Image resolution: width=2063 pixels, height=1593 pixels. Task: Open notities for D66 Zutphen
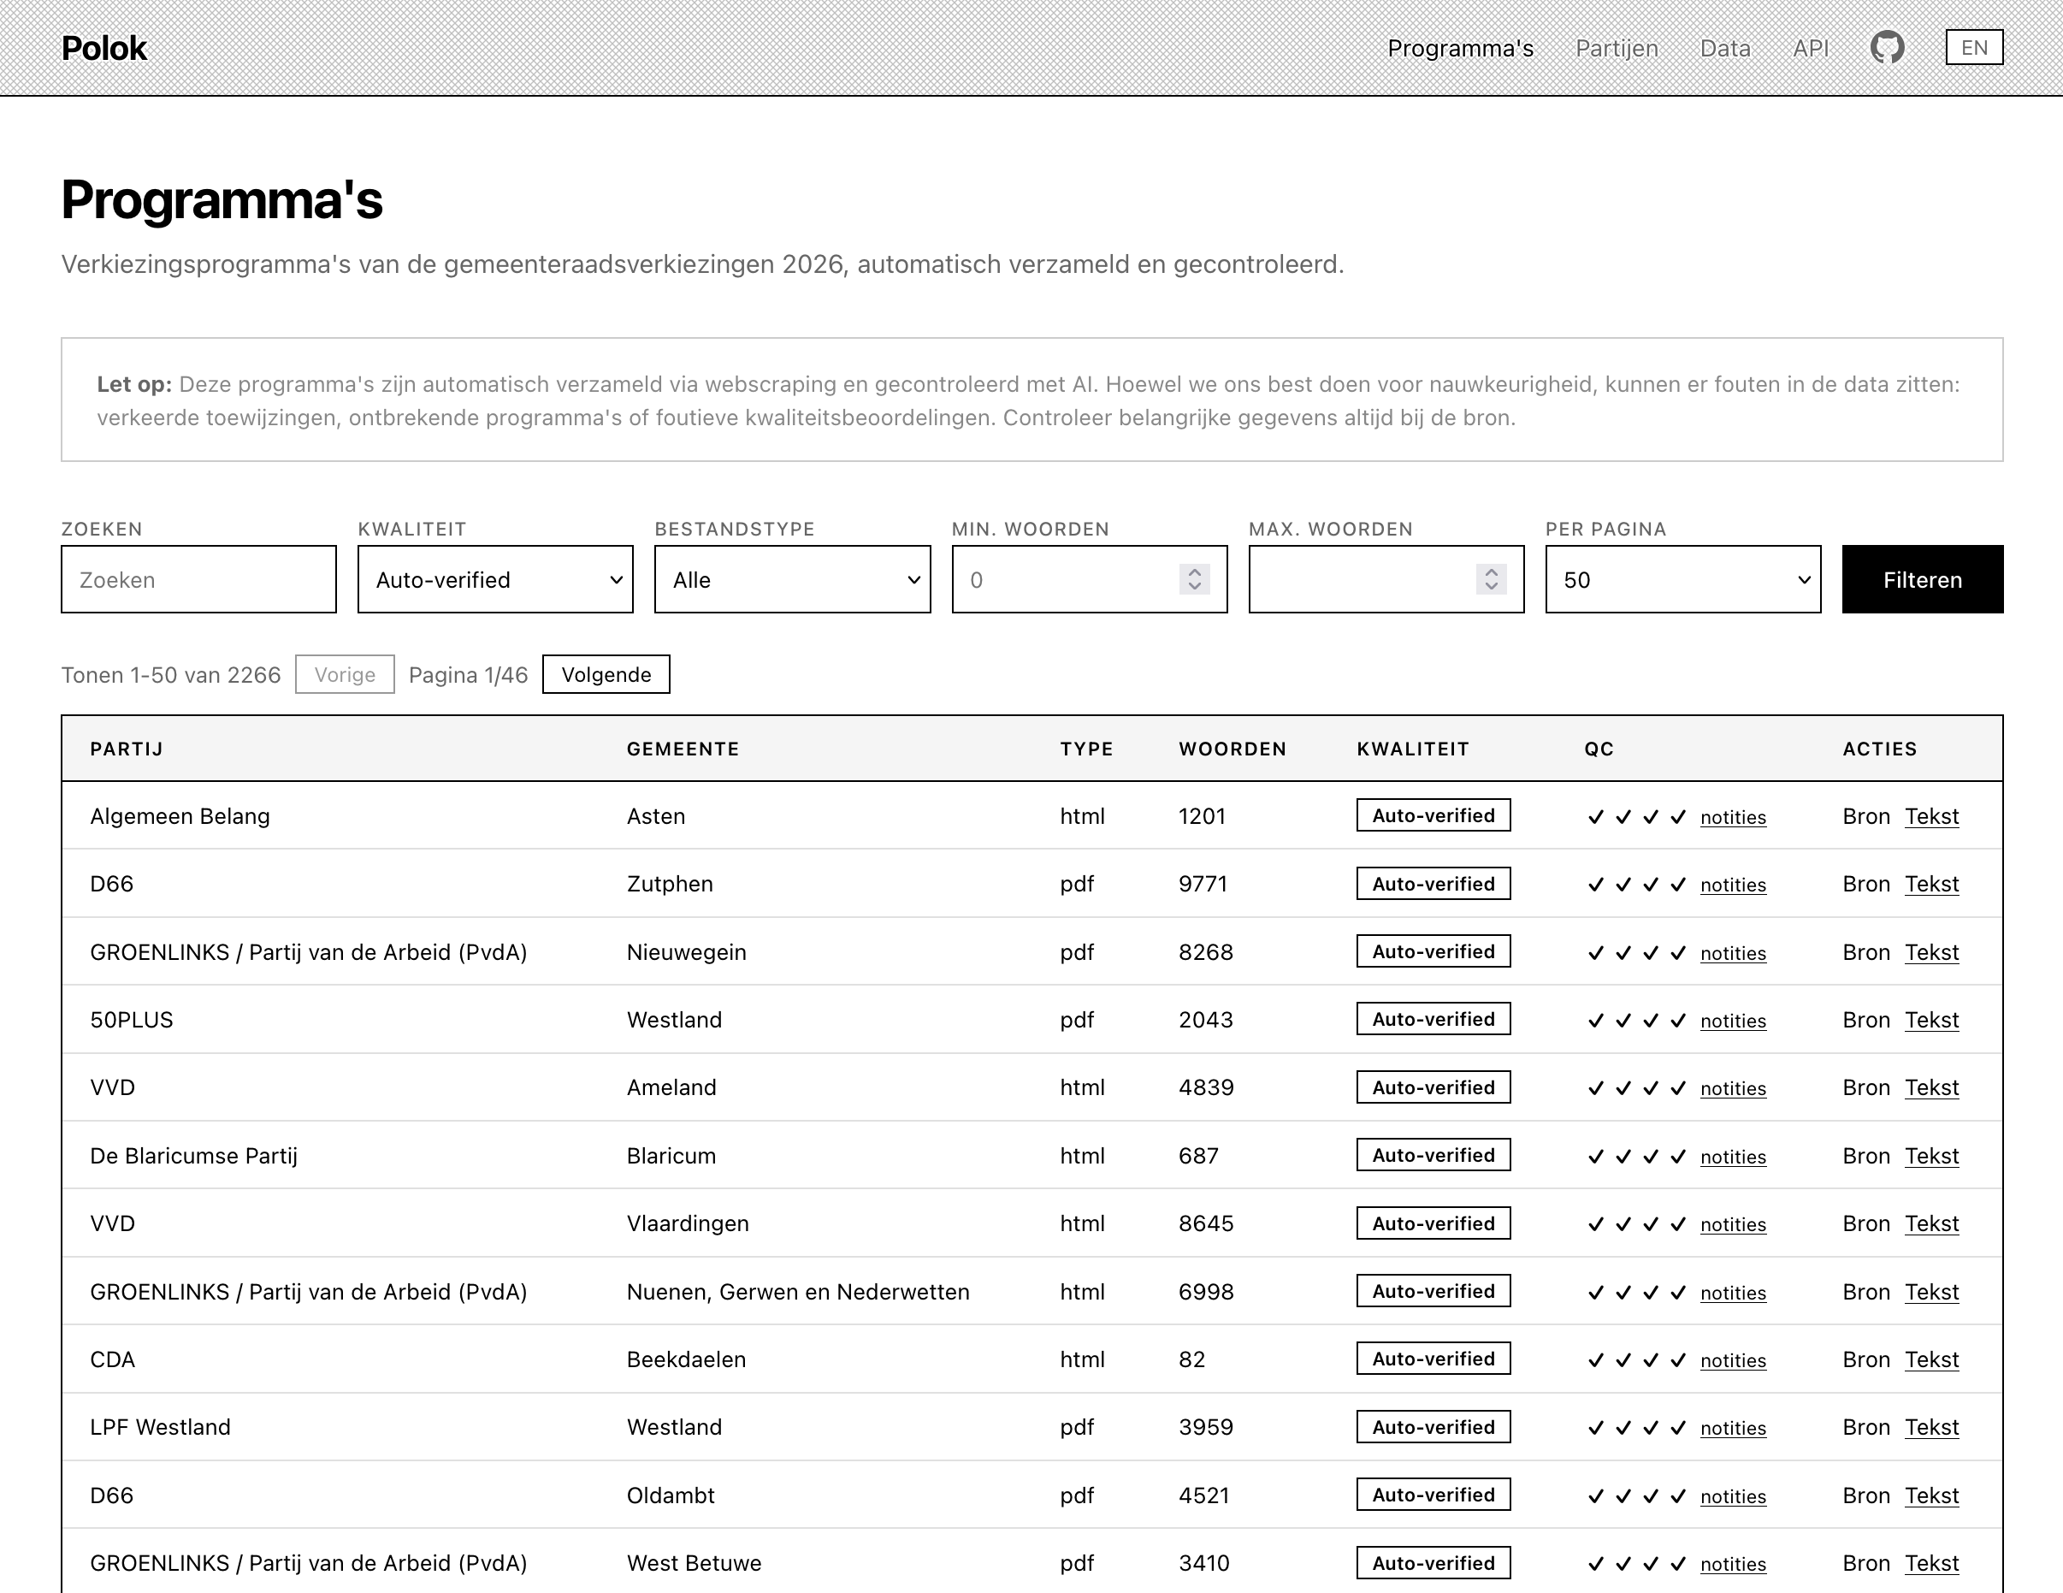click(1734, 885)
